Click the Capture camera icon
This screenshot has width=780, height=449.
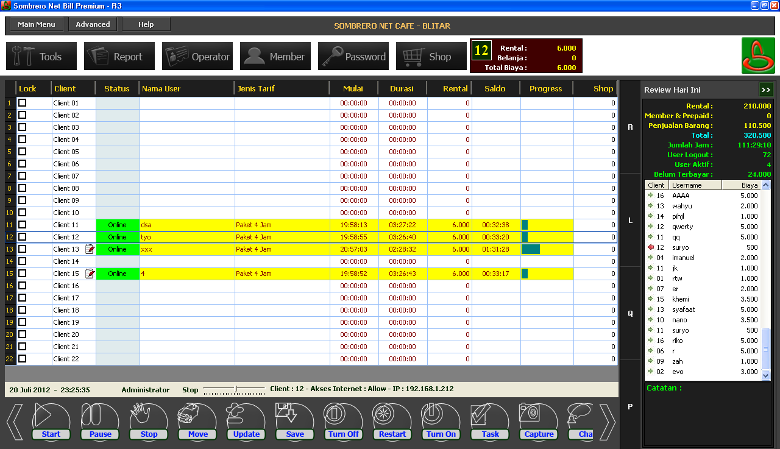click(x=539, y=422)
